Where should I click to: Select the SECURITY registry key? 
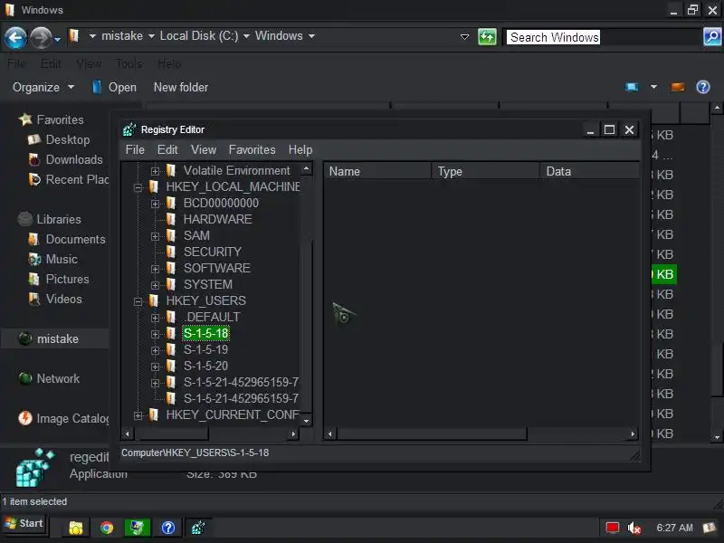[x=213, y=252]
